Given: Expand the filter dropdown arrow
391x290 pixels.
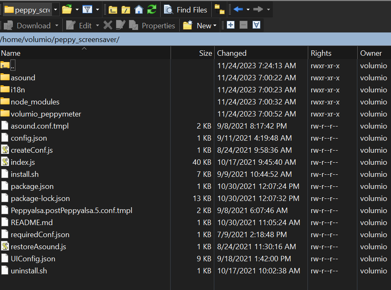Looking at the screenshot, I should tap(97, 10).
